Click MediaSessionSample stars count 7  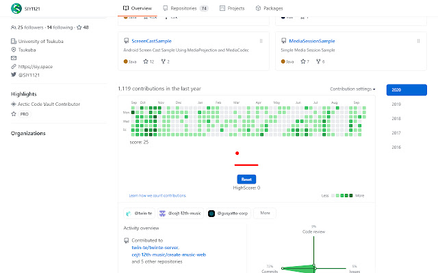pos(305,61)
